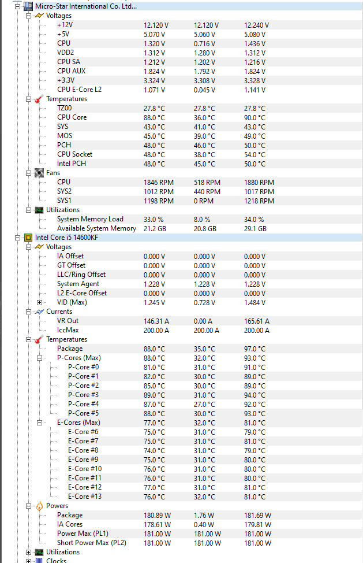Collapse the P-Cores (Max) list
Image resolution: width=363 pixels, height=563 pixels.
click(39, 358)
